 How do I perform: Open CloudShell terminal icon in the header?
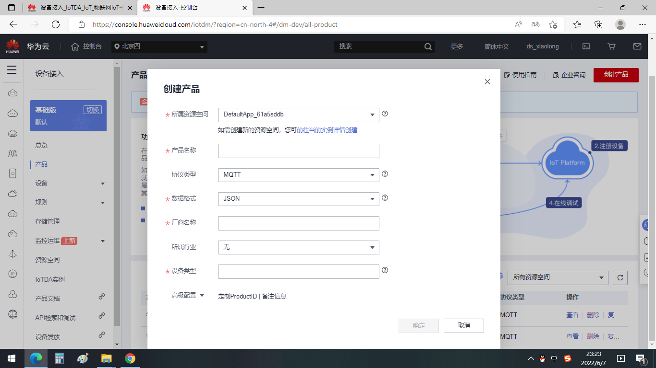[x=586, y=46]
